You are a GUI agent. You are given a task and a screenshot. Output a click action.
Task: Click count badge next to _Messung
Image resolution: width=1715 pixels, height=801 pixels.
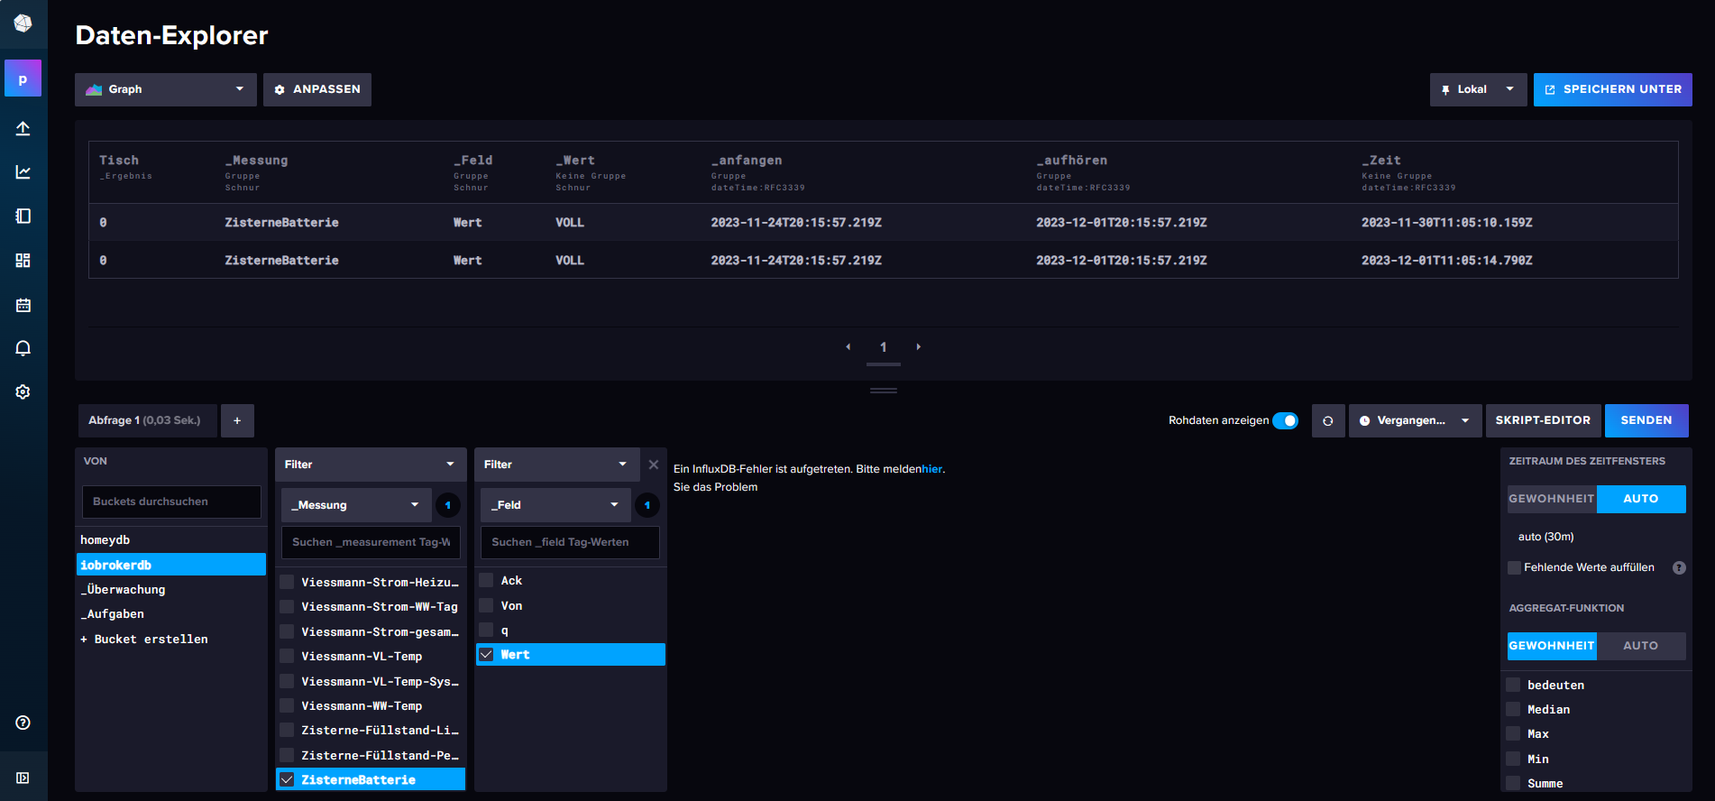448,505
